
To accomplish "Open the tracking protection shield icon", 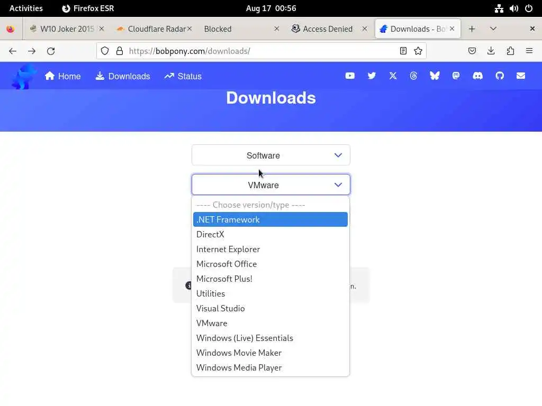I will click(105, 51).
